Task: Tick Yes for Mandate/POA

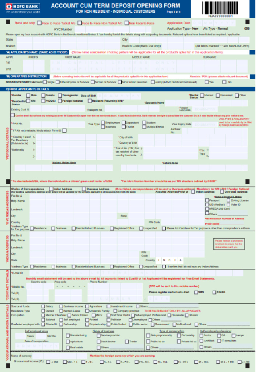Action: click(207, 82)
